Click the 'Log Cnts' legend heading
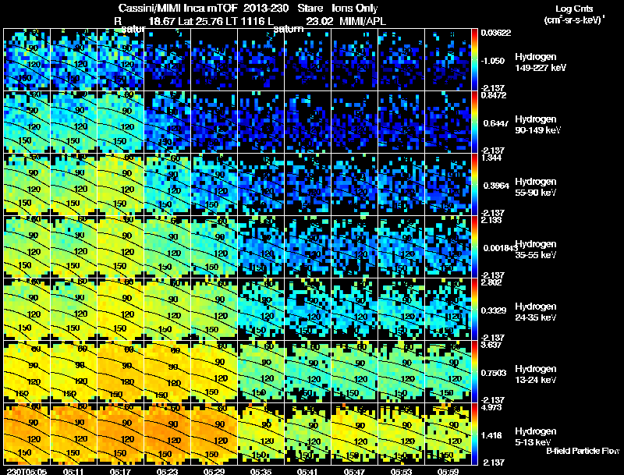 (574, 9)
